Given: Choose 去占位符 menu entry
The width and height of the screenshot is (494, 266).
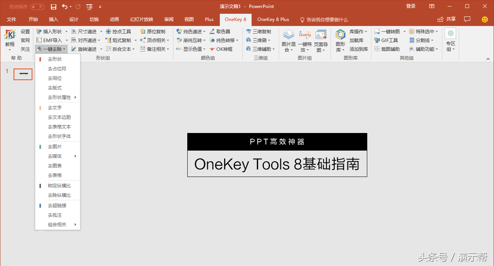Looking at the screenshot, I should (x=57, y=68).
